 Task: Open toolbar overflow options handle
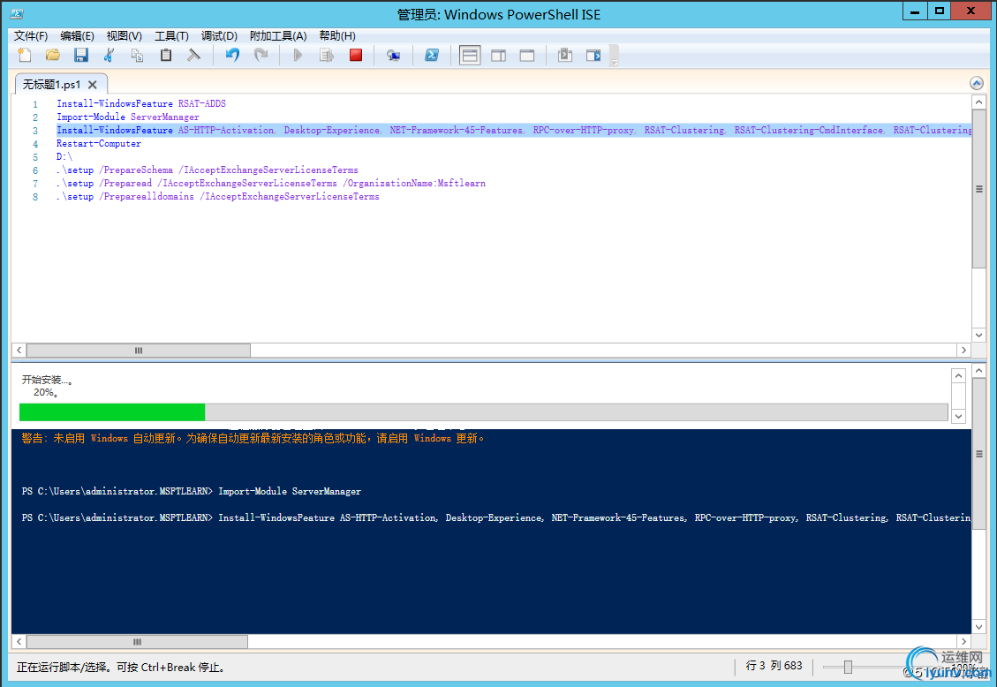[615, 56]
